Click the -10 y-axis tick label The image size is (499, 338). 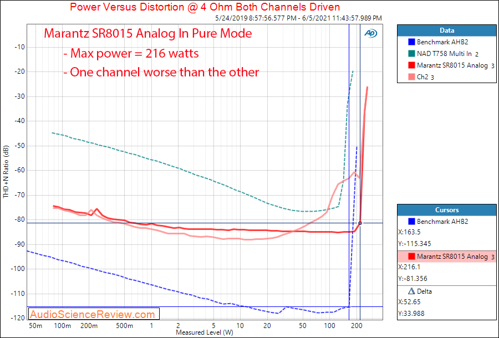pos(19,47)
